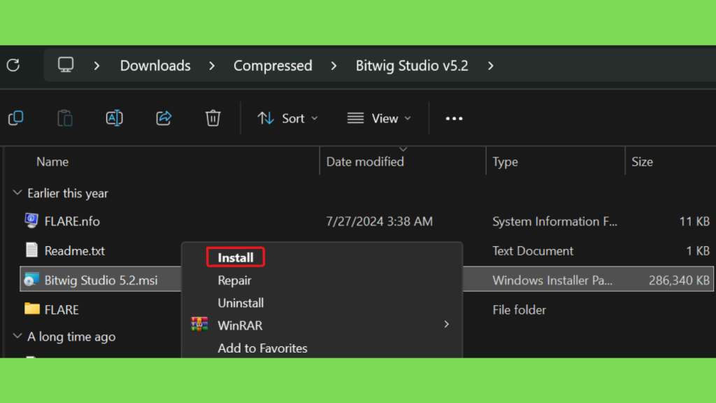Expand chevron after Bitwig Studio v5.2 breadcrumb
Image resolution: width=716 pixels, height=403 pixels.
[490, 66]
